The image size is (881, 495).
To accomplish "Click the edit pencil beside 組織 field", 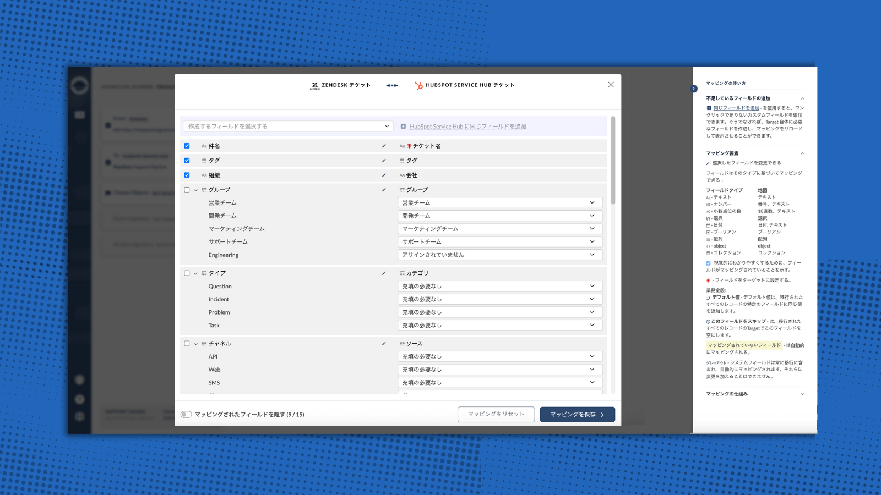I will pyautogui.click(x=384, y=175).
